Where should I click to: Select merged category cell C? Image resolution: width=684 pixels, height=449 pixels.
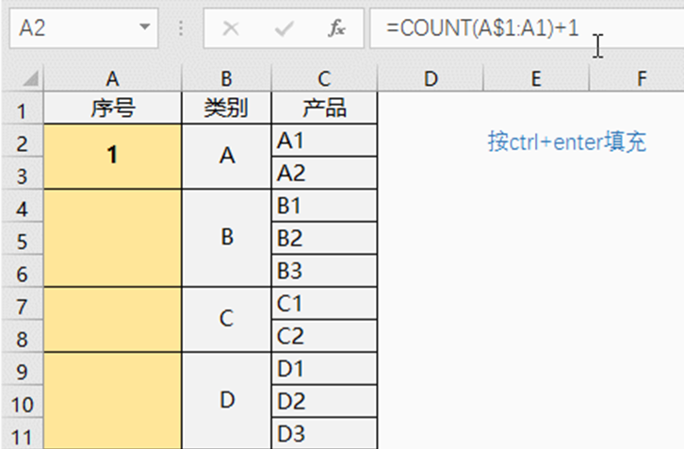(x=226, y=320)
